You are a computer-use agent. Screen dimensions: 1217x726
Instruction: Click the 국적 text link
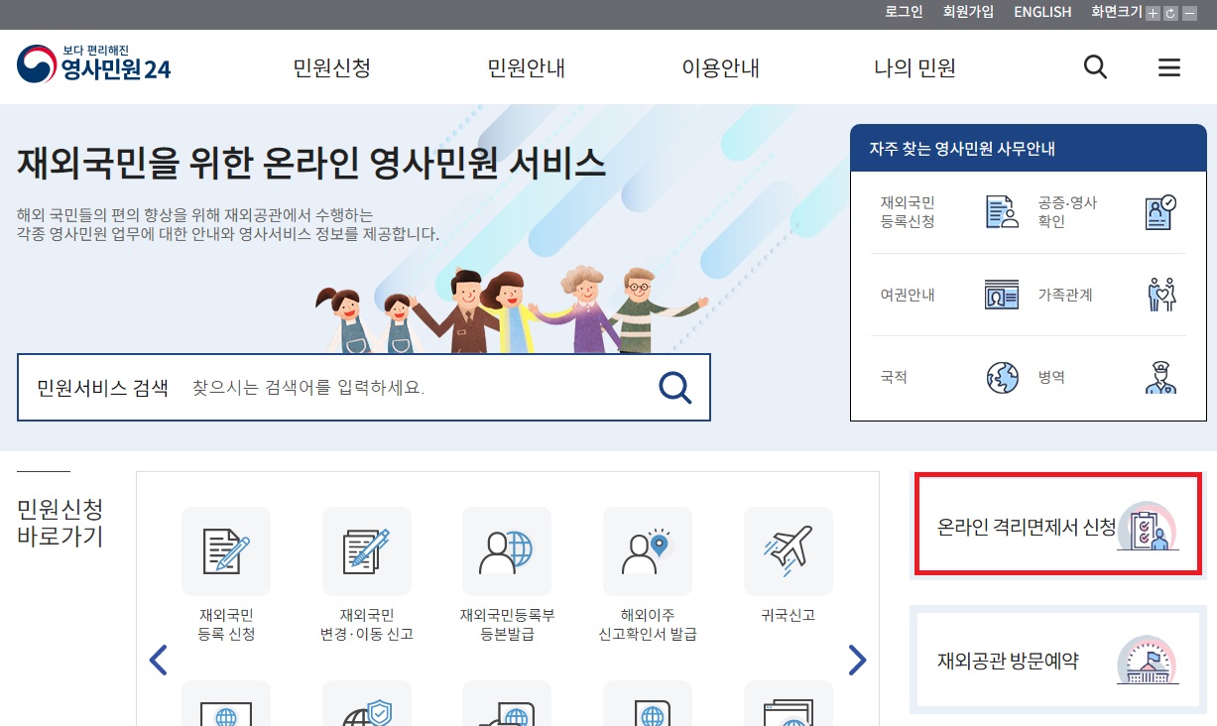coord(894,377)
